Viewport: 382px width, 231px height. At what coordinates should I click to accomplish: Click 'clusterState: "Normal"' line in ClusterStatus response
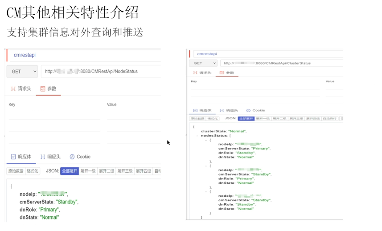pyautogui.click(x=224, y=131)
